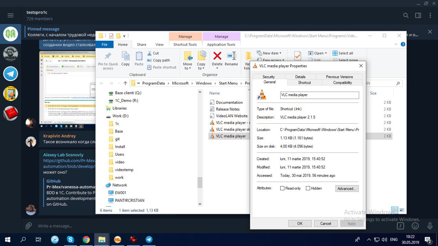Click Paste shortcut in ribbon

162,67
